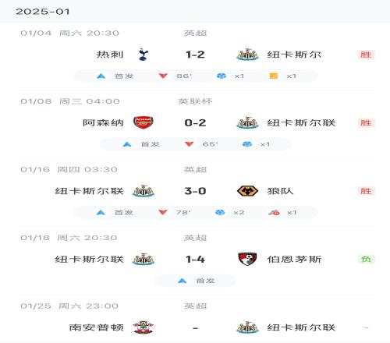Select team name 伯恩茅斯
The width and height of the screenshot is (390, 343).
pyautogui.click(x=294, y=260)
